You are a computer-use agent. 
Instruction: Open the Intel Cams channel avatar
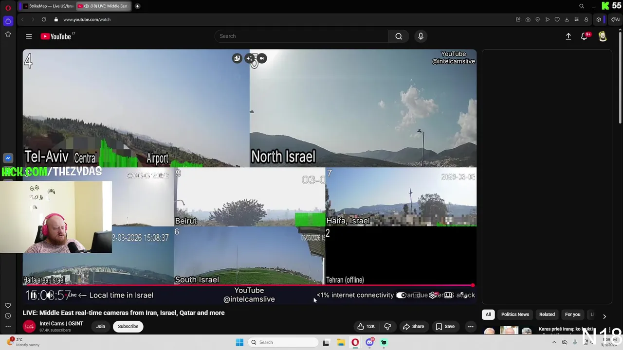(x=29, y=326)
